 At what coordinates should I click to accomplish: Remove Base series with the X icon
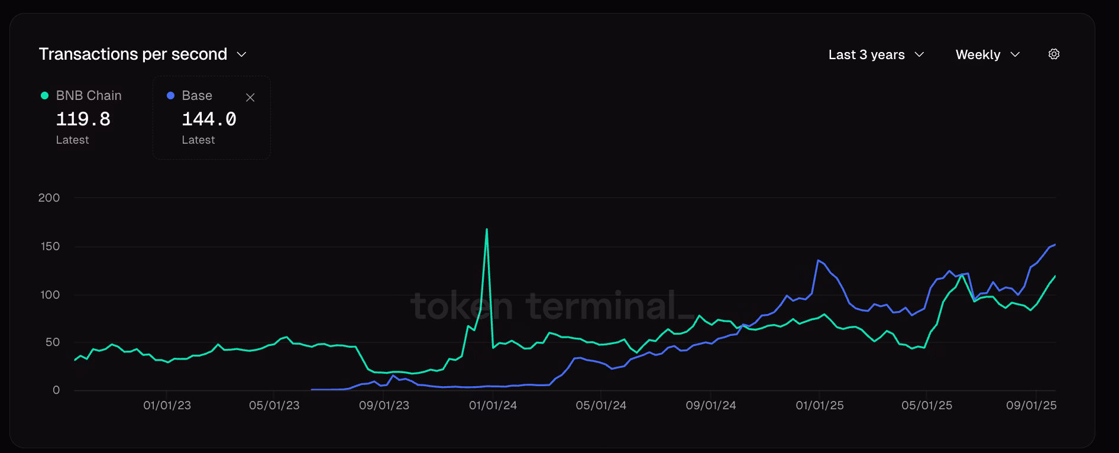coord(250,98)
